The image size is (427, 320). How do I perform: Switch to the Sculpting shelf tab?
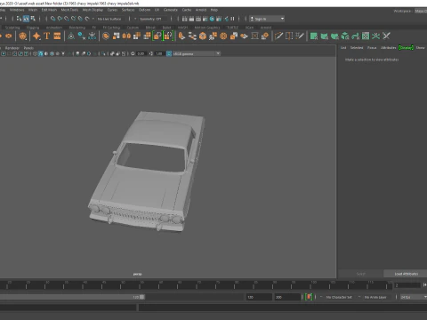[x=12, y=28]
